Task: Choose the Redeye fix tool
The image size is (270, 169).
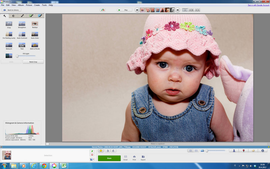Action: pos(35,25)
